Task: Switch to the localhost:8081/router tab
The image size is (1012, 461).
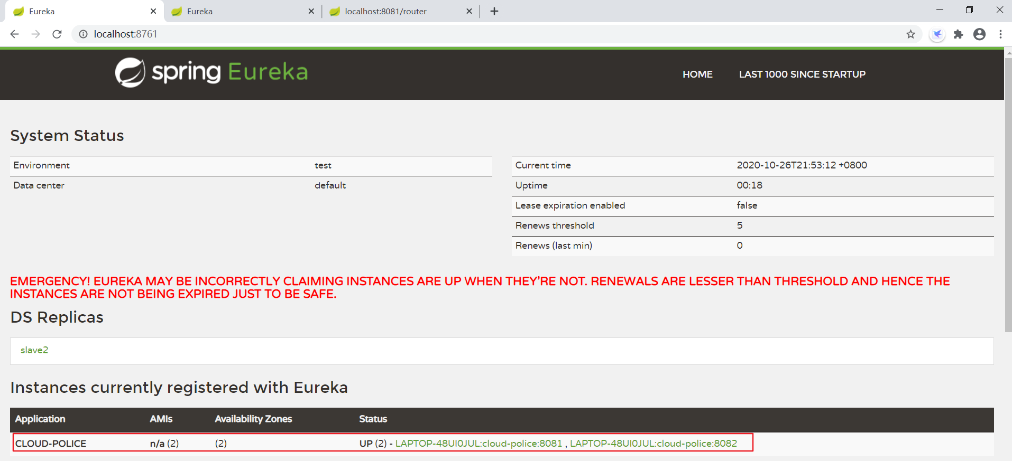Action: point(400,11)
